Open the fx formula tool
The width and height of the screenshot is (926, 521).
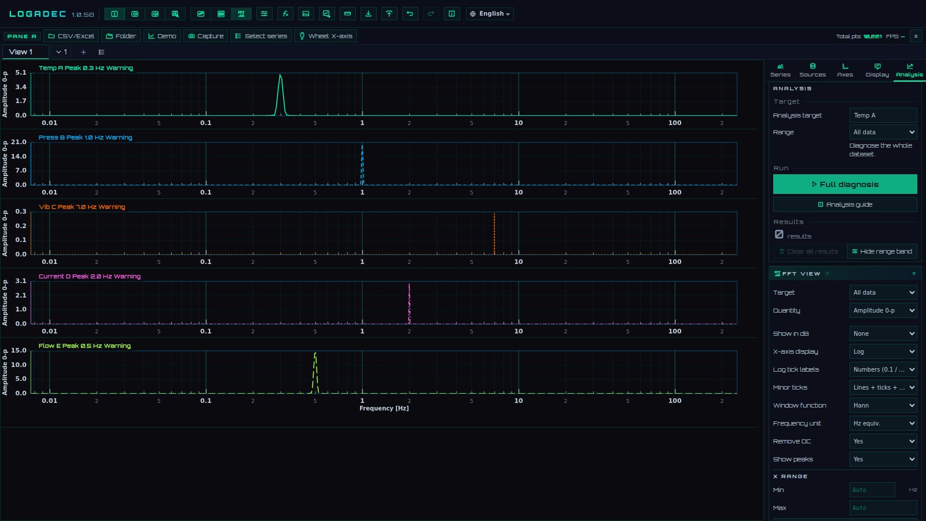pyautogui.click(x=285, y=14)
